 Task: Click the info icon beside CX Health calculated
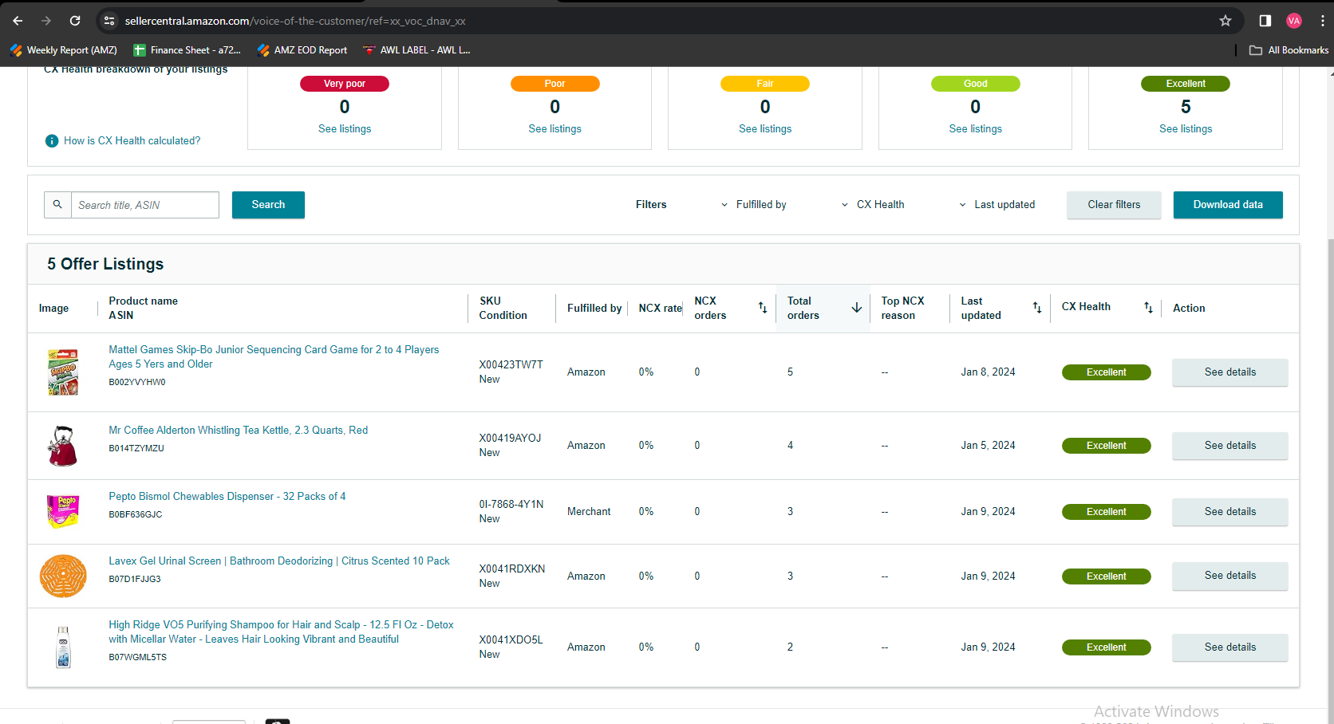[52, 141]
